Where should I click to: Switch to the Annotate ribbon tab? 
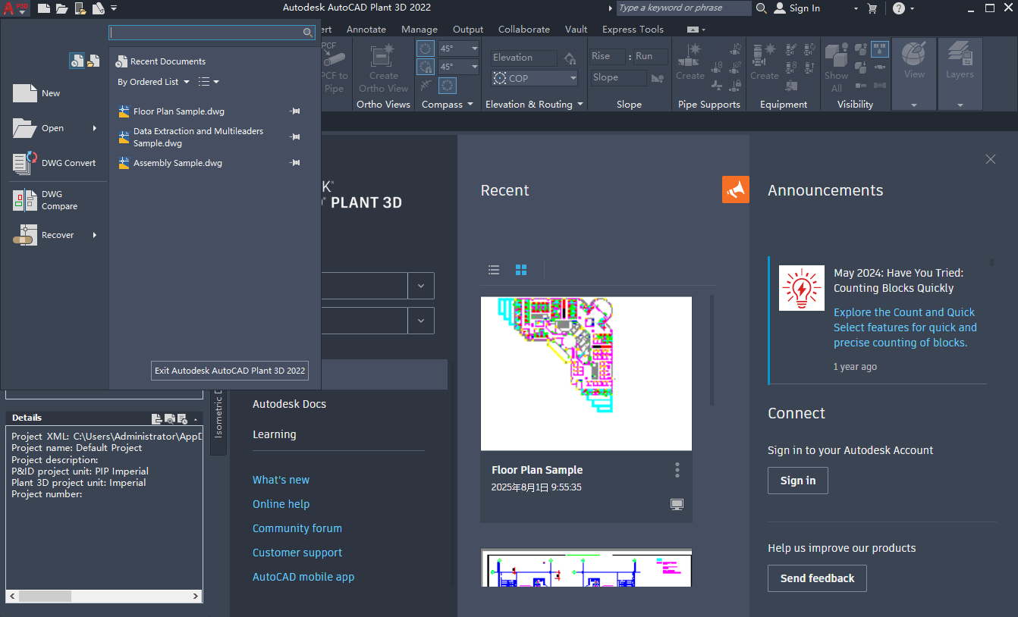tap(366, 29)
